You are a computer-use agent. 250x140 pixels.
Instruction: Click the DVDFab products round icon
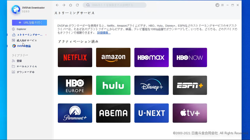coord(14,46)
